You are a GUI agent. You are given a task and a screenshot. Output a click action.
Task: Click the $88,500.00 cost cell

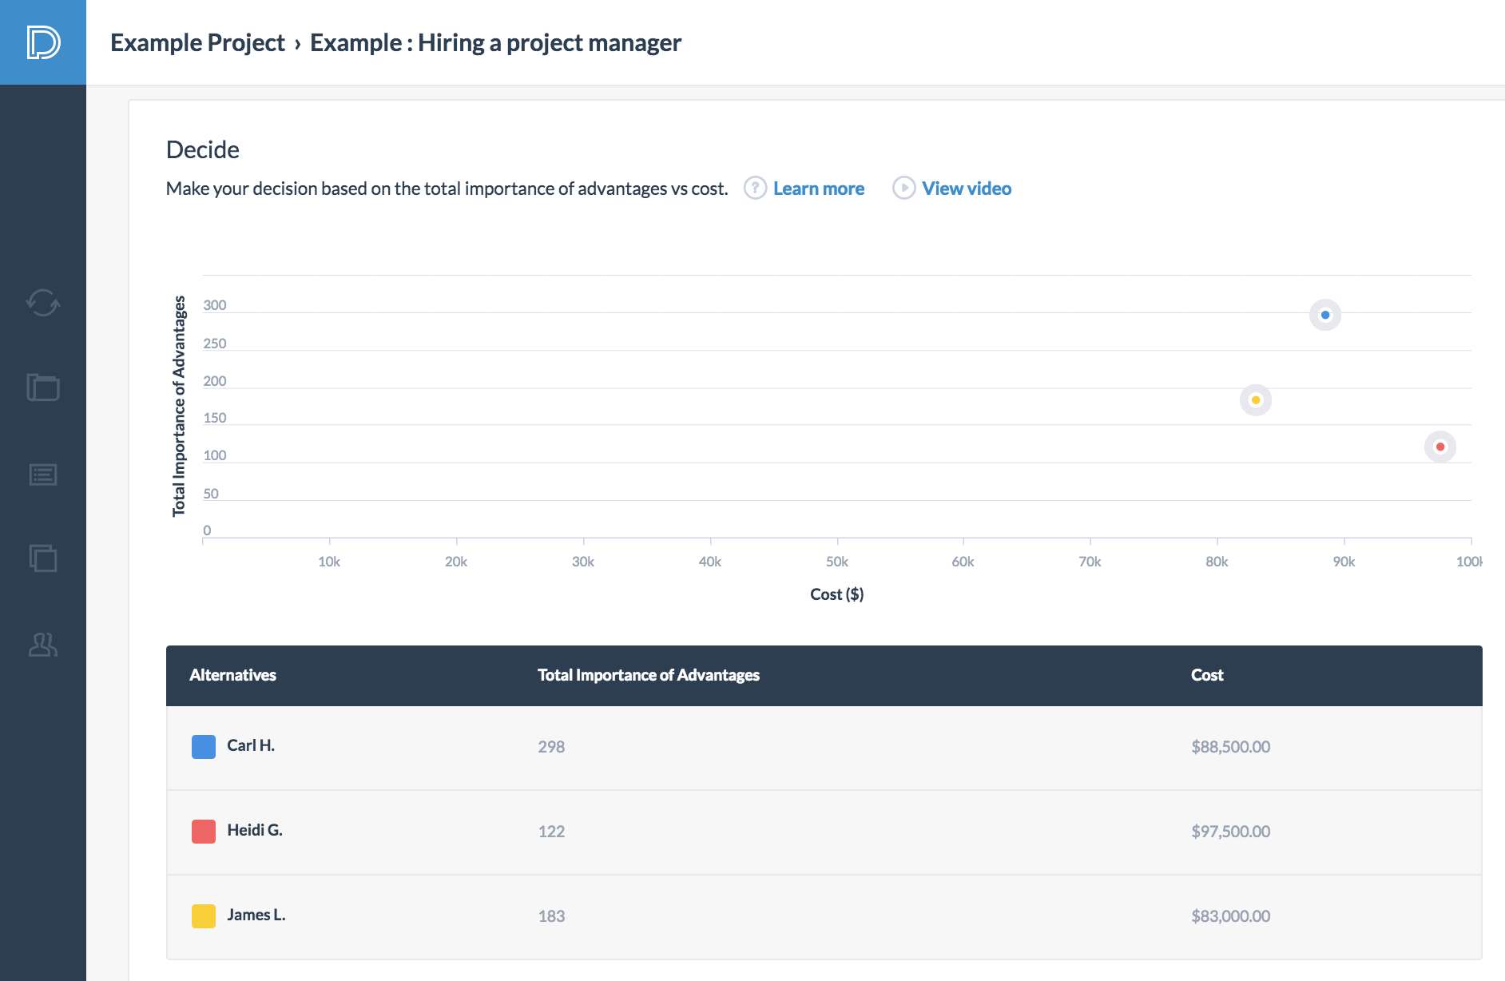coord(1231,747)
